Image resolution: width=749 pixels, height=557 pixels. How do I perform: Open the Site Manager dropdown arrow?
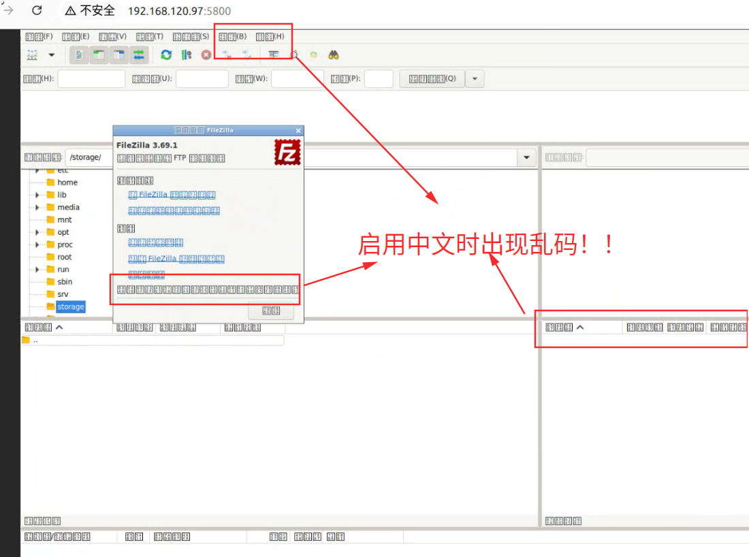click(52, 55)
